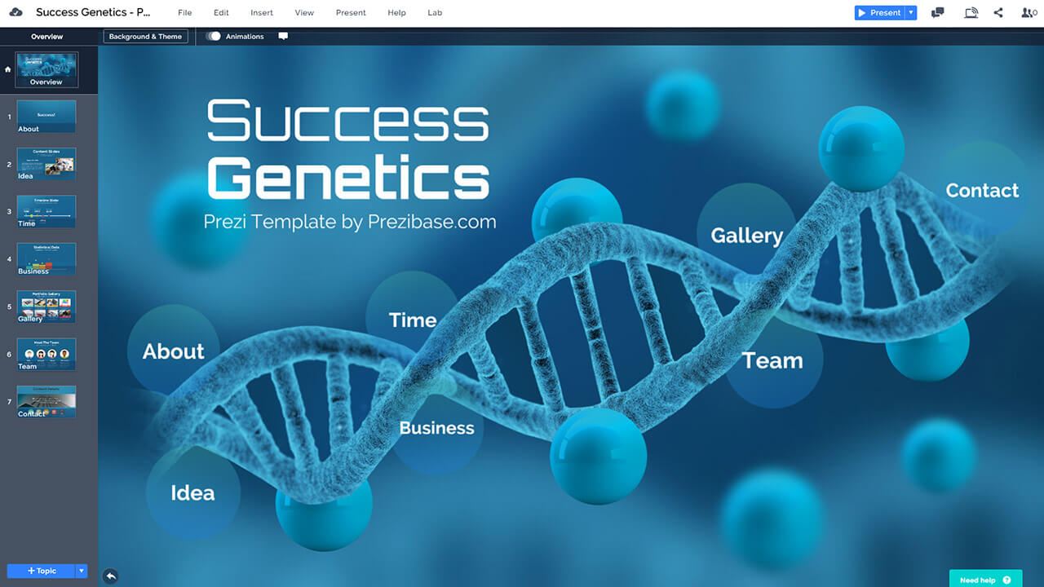Image resolution: width=1044 pixels, height=587 pixels.
Task: Open the View menu
Action: click(x=304, y=13)
